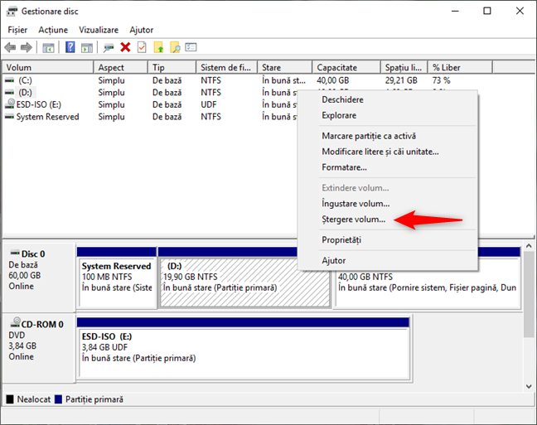The height and width of the screenshot is (425, 537).
Task: Click the Disc 0 drive icon
Action: (x=15, y=253)
